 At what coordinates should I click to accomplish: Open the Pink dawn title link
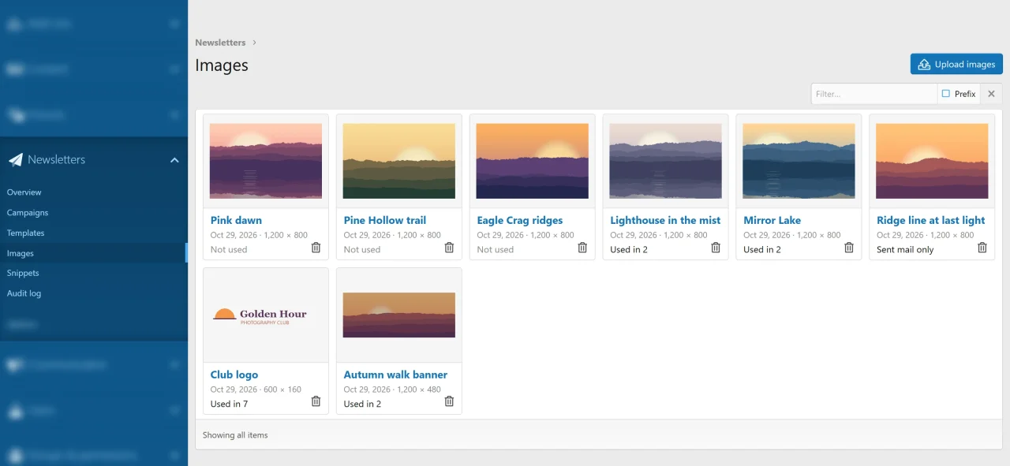click(236, 221)
